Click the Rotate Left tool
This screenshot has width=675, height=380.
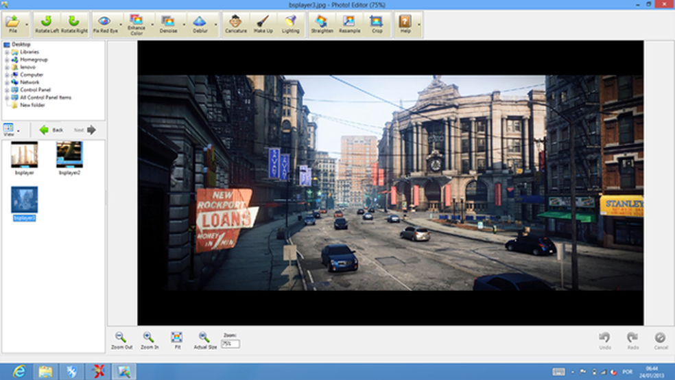point(47,24)
